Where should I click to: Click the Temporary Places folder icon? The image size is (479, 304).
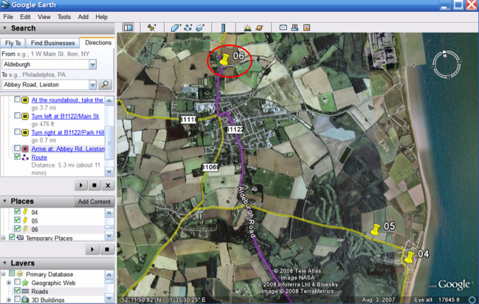point(20,238)
